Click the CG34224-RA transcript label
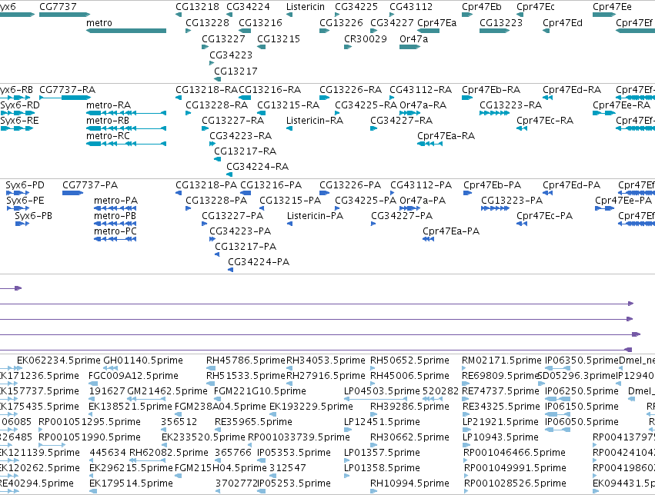 (257, 167)
